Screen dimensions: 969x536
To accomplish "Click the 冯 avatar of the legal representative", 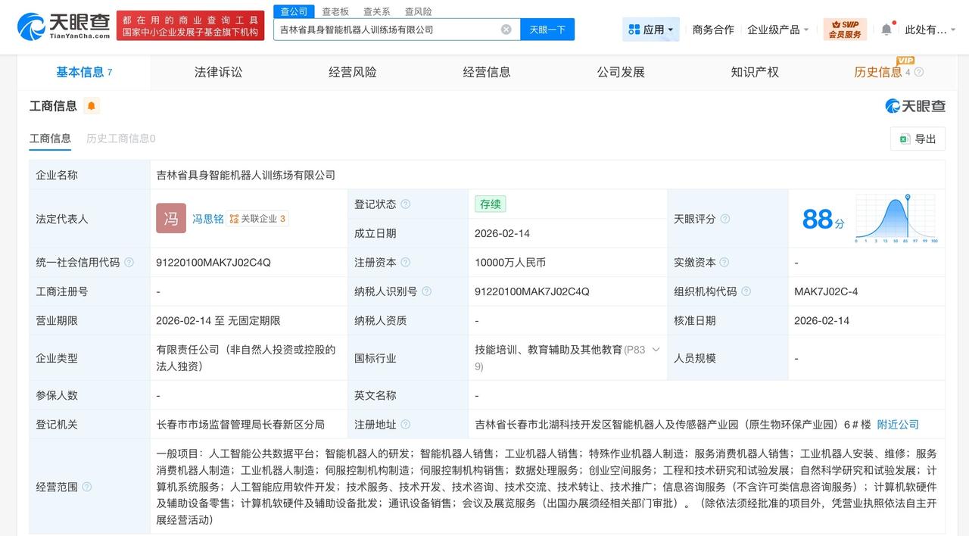I will click(x=170, y=219).
